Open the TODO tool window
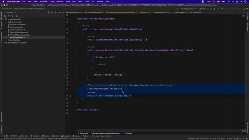249x140 pixels. [14, 136]
